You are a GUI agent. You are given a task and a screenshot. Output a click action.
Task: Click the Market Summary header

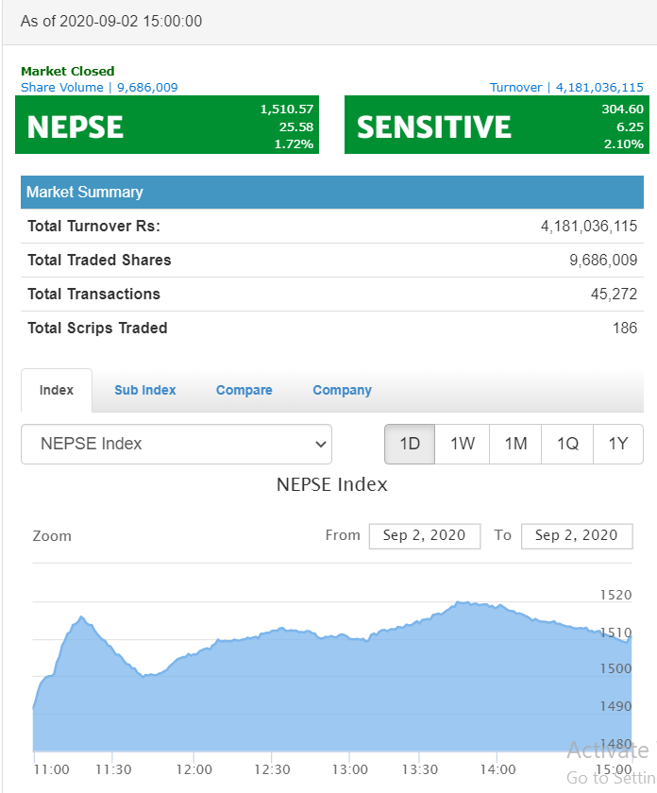331,193
